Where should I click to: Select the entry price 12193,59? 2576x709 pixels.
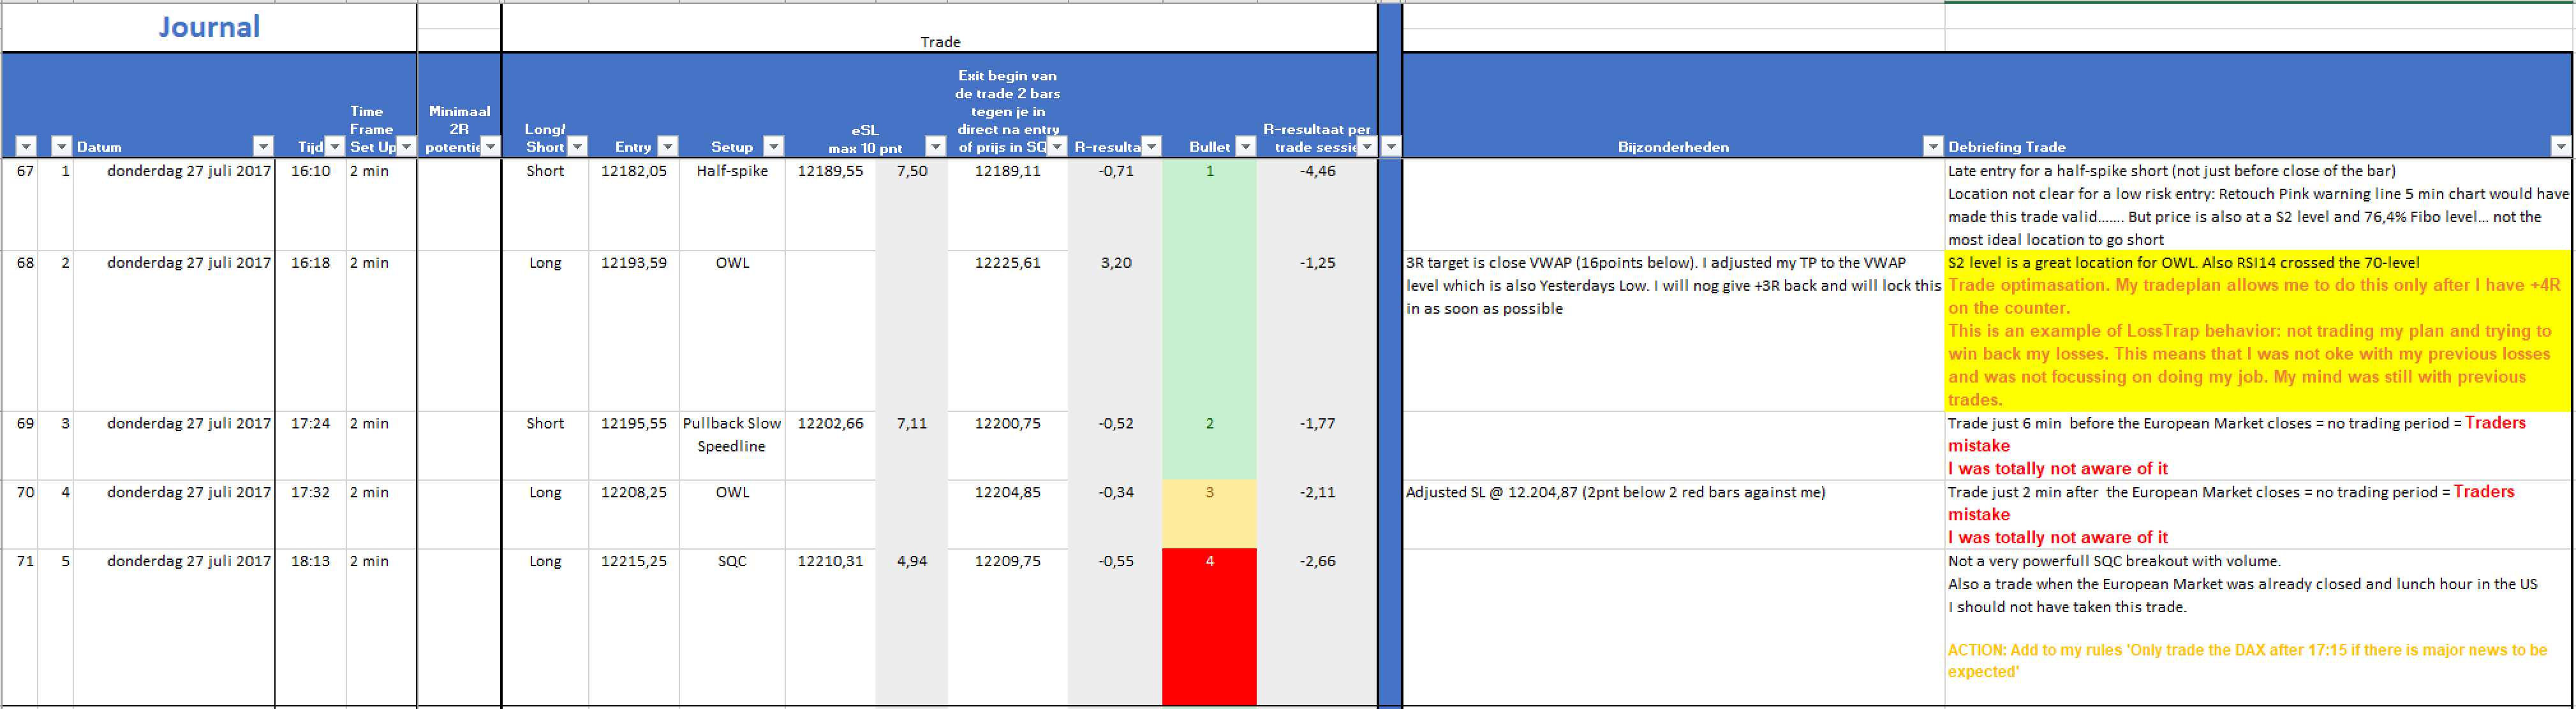(x=634, y=331)
